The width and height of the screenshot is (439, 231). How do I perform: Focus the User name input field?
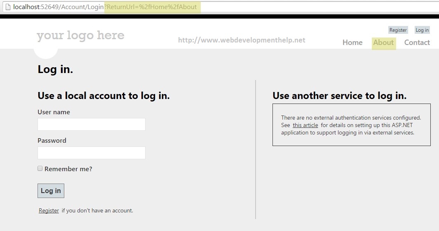tap(91, 124)
